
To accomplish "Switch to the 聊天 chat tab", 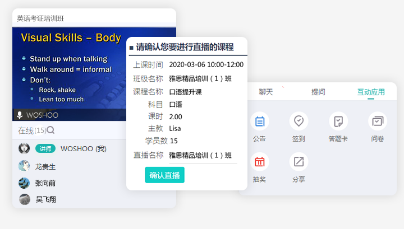I will coord(266,92).
